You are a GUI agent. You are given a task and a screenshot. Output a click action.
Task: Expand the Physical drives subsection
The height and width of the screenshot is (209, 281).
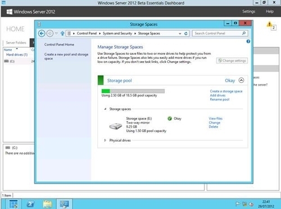105,140
